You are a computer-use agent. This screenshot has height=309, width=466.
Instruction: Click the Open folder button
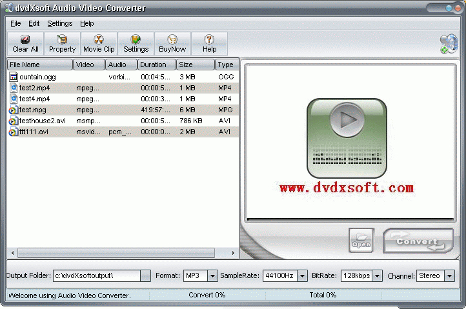pyautogui.click(x=361, y=241)
